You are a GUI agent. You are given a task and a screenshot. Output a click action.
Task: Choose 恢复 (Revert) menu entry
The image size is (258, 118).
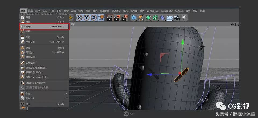pyautogui.click(x=44, y=31)
